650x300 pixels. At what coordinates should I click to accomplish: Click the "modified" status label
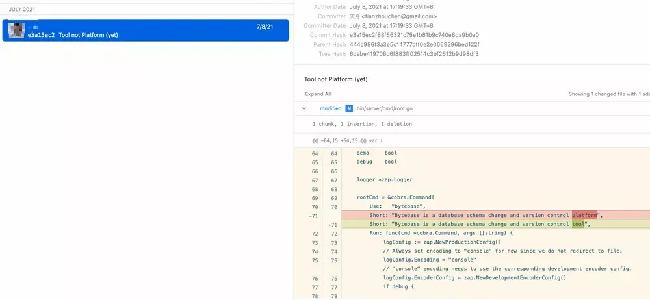coord(330,108)
